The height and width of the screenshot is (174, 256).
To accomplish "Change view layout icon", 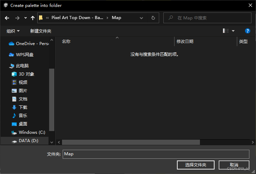I will tap(226, 31).
